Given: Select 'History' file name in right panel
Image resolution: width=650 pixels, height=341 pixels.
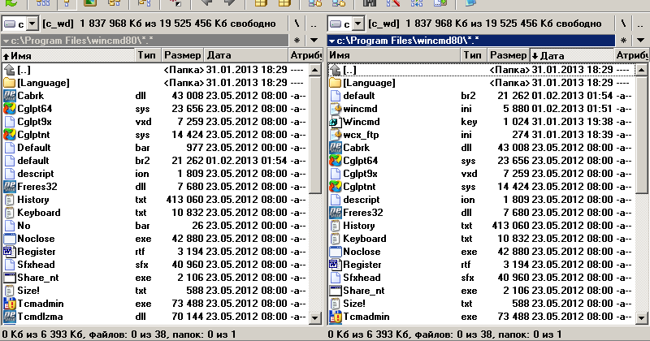Looking at the screenshot, I should pyautogui.click(x=358, y=226).
